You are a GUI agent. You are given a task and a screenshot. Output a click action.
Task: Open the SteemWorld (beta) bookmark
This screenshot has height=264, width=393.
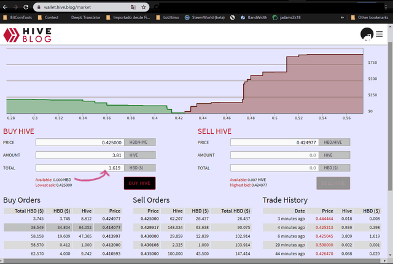point(204,18)
